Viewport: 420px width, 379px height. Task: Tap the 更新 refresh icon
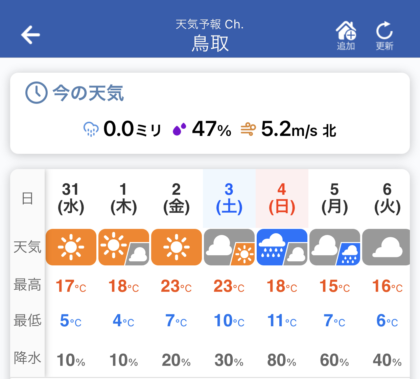click(384, 36)
